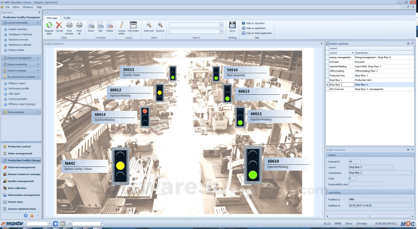Open Data collection module
Screen dimensions: 418x229
17,188
